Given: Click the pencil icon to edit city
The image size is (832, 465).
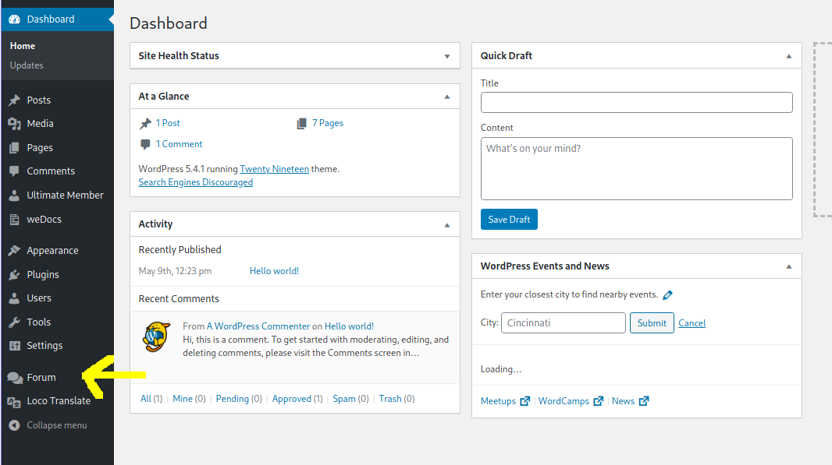Looking at the screenshot, I should coord(667,295).
